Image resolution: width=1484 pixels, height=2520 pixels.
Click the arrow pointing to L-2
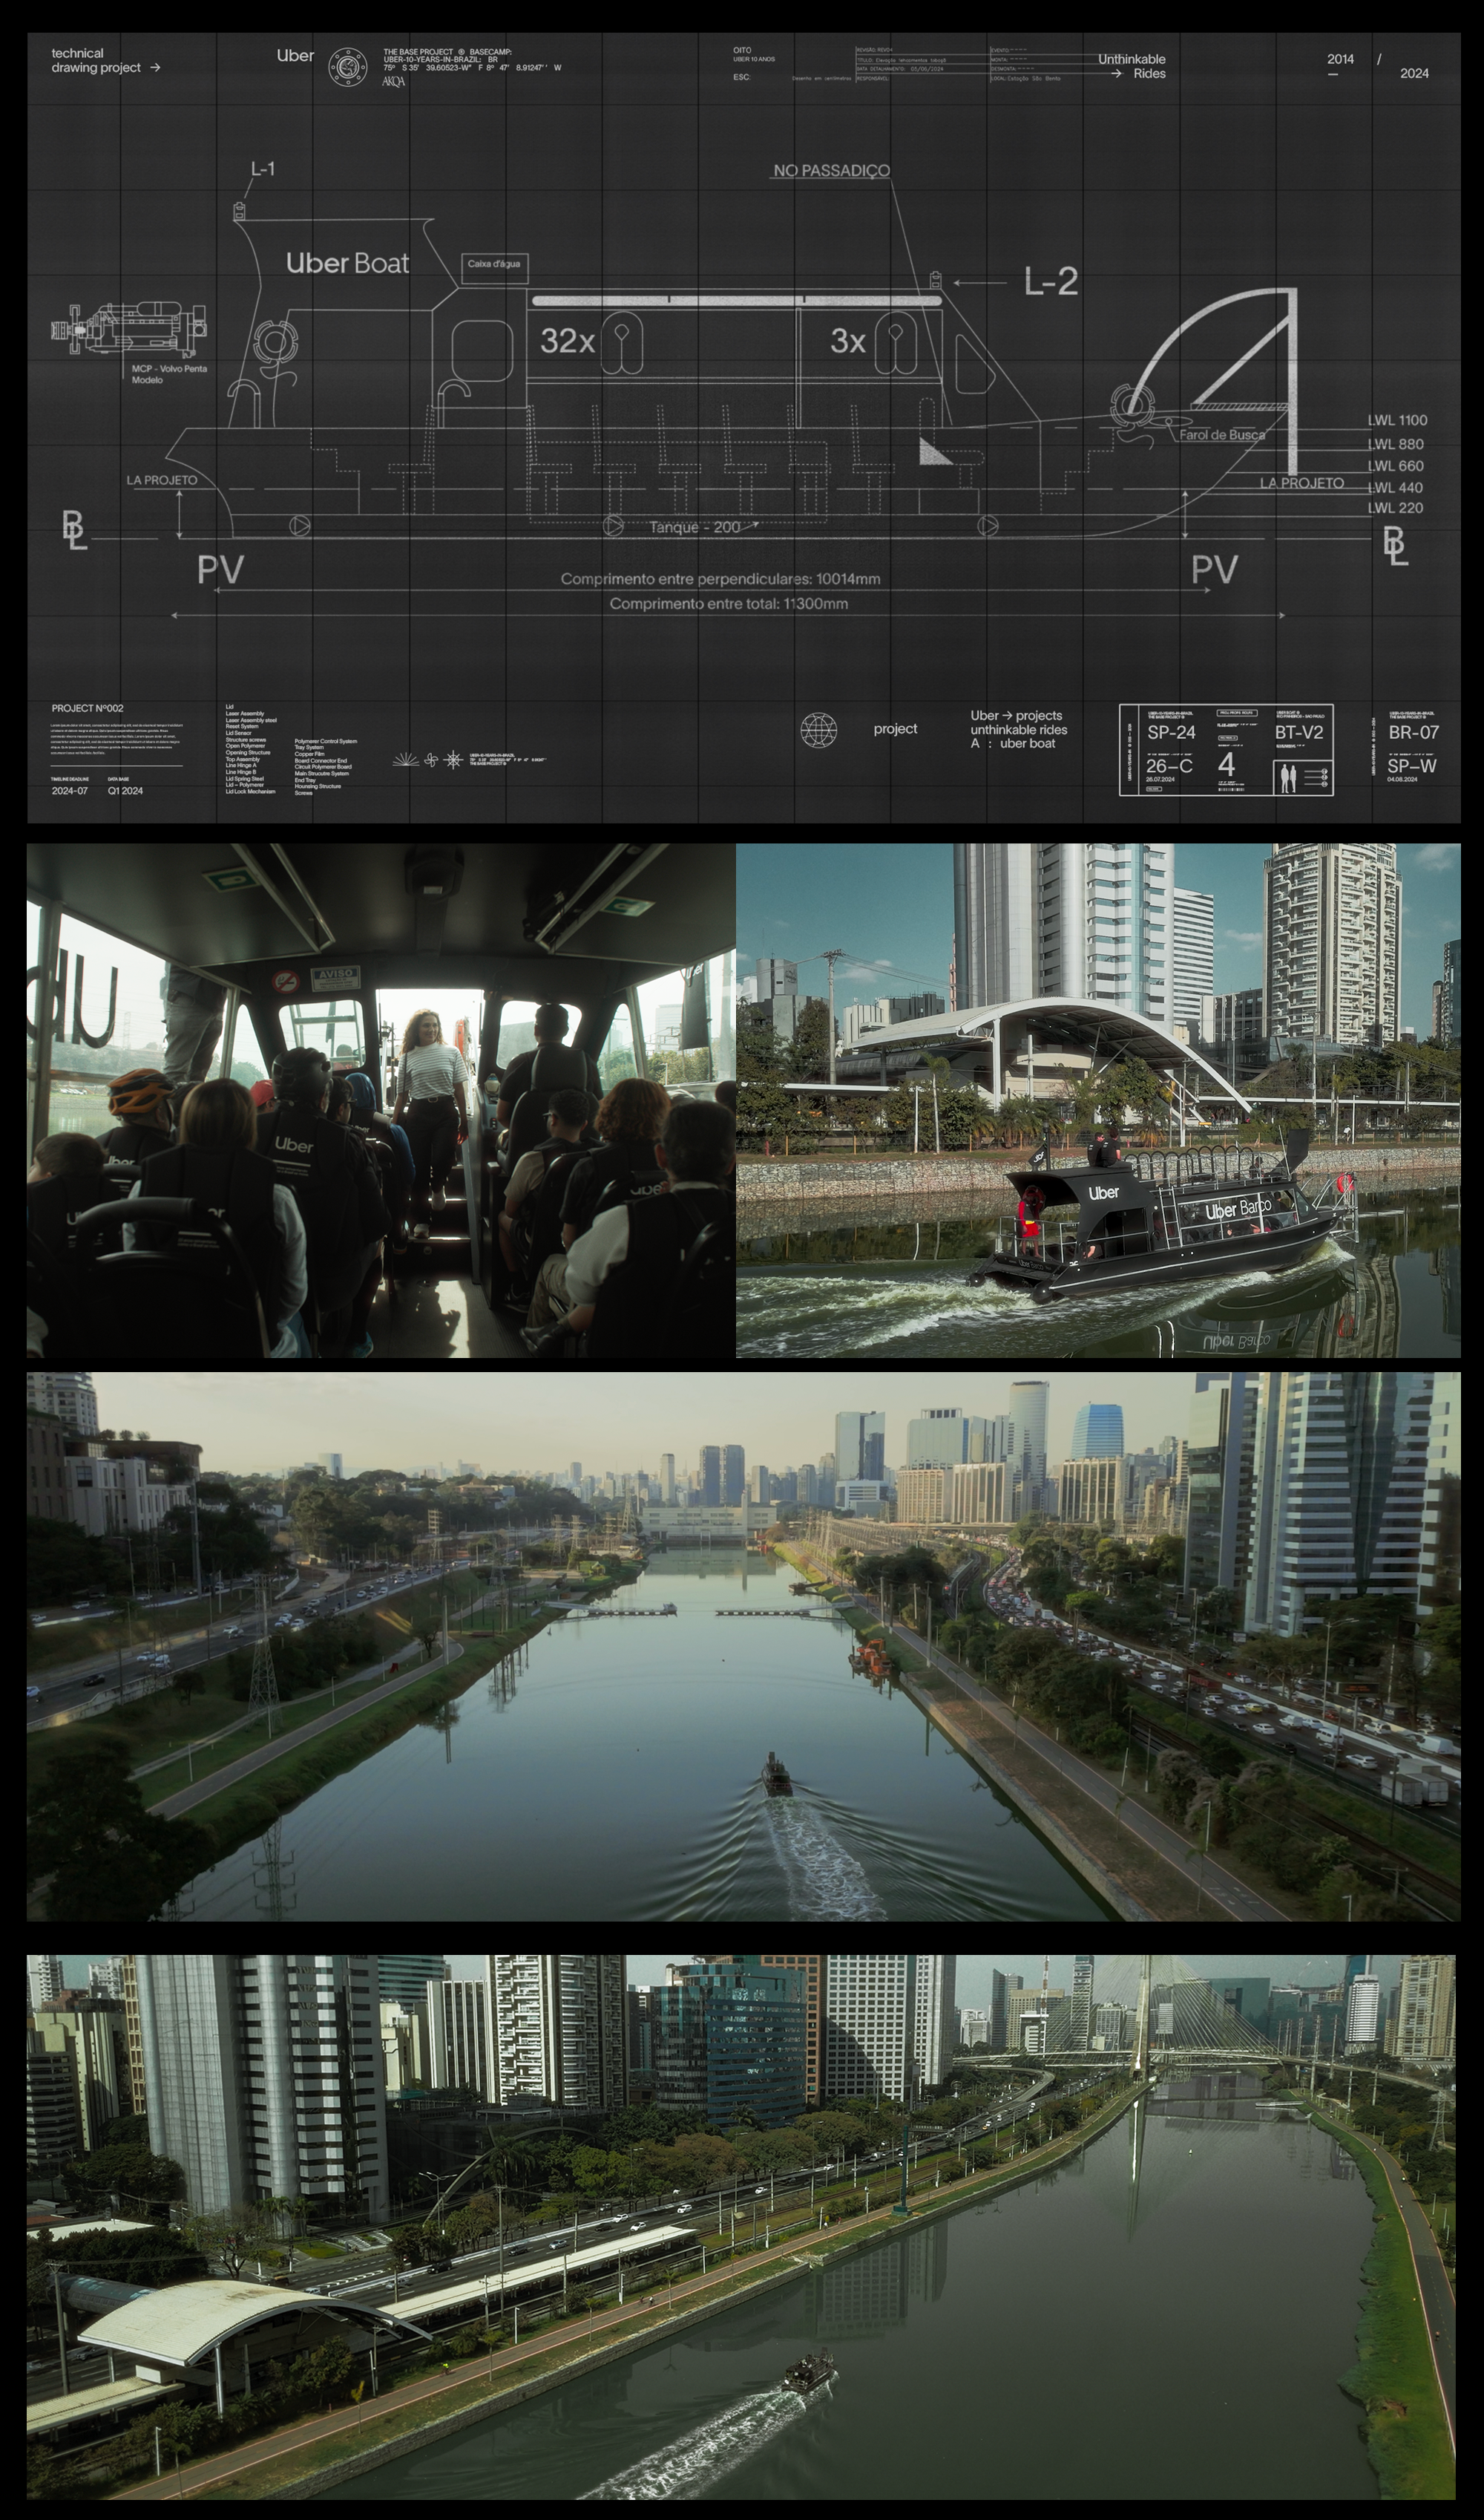tap(979, 283)
